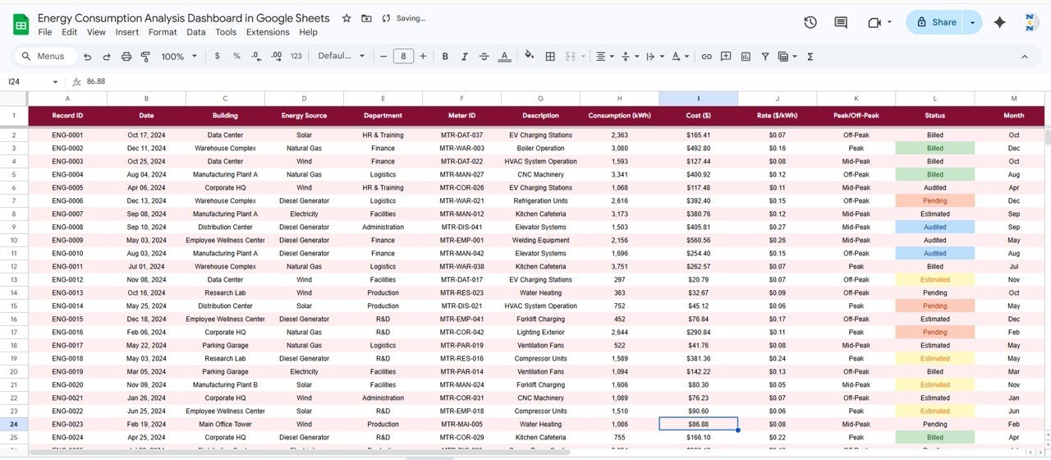Open the borders tool
Screen dimensions: 1051x460
[550, 57]
